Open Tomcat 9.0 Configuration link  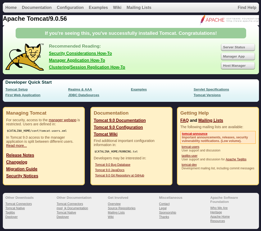pos(118,127)
